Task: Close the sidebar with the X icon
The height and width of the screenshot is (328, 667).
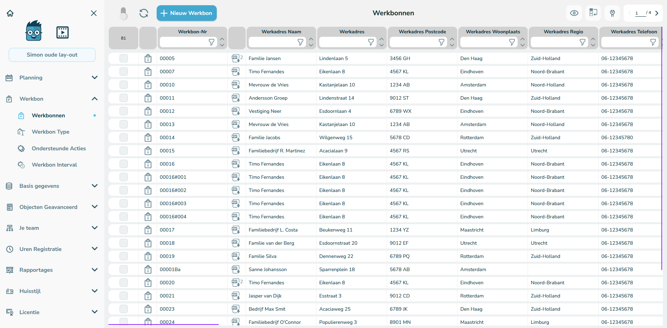Action: coord(94,13)
